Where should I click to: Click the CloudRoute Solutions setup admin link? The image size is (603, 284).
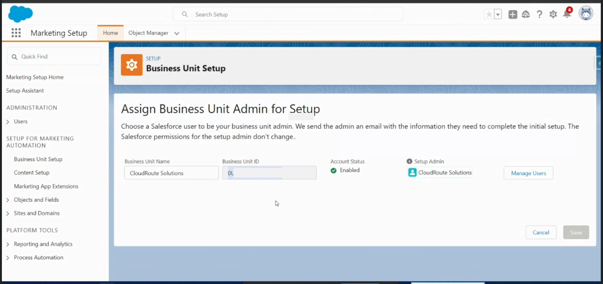445,172
